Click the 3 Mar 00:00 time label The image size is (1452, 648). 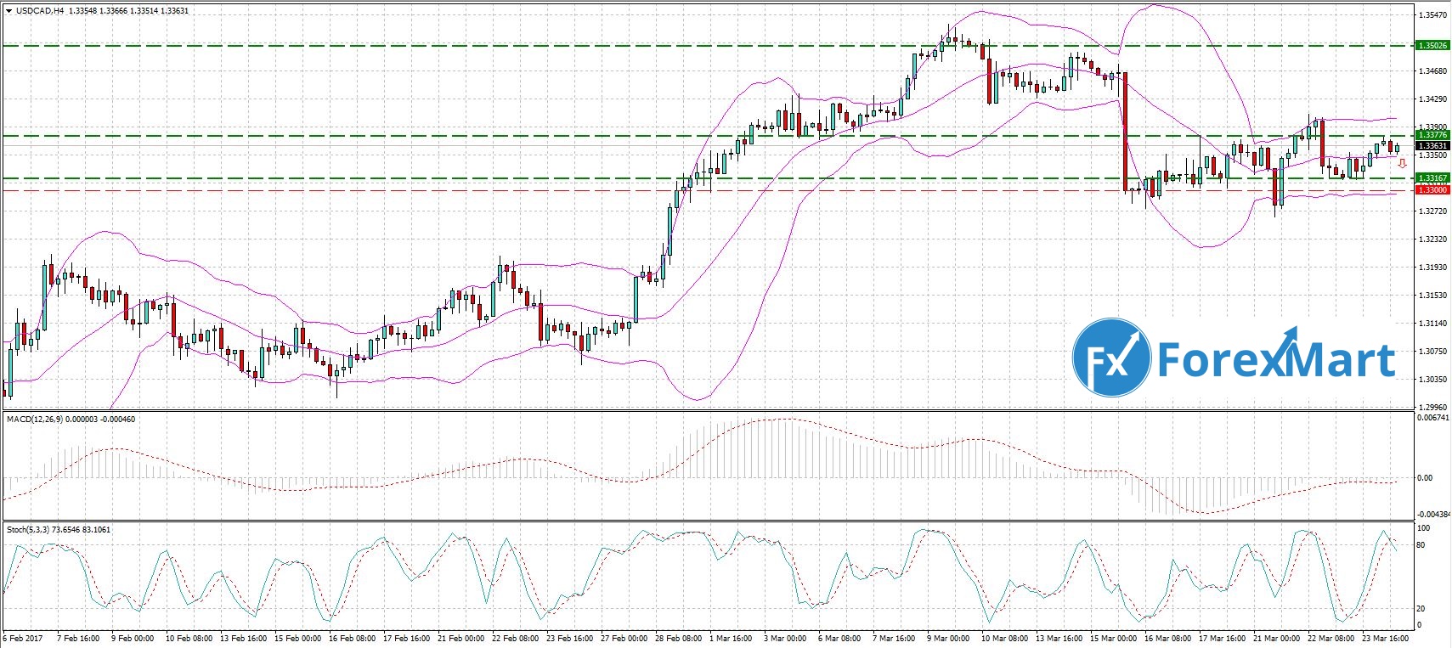(785, 639)
